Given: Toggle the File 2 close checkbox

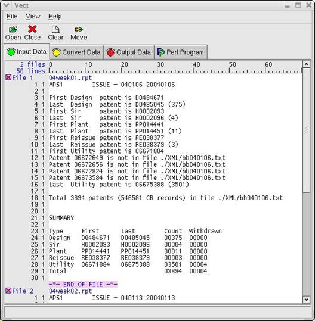Looking at the screenshot, I should point(8,291).
